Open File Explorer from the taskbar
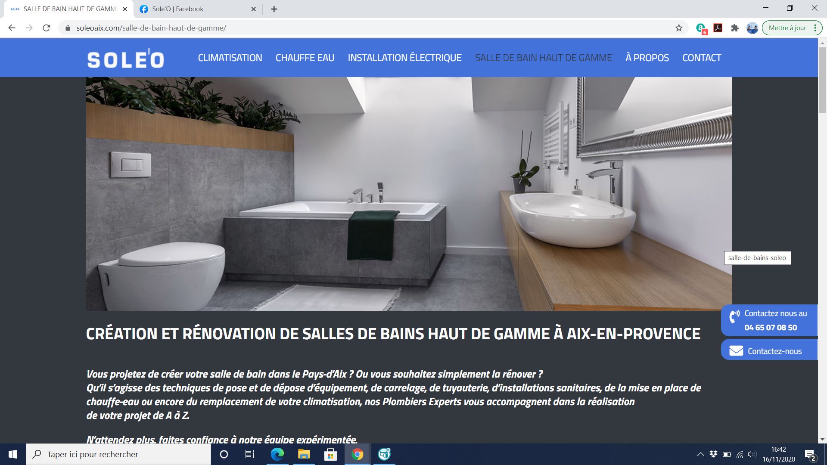 click(x=304, y=454)
